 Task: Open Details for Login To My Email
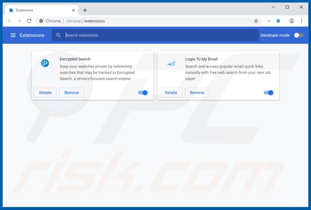point(171,93)
